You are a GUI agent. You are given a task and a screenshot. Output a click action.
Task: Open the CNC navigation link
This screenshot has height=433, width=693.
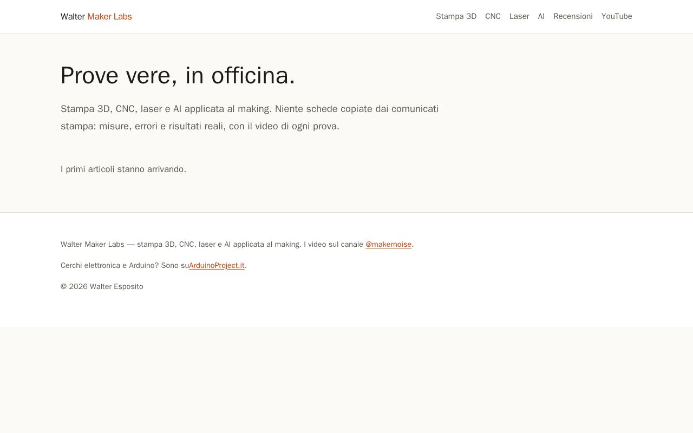pyautogui.click(x=493, y=16)
